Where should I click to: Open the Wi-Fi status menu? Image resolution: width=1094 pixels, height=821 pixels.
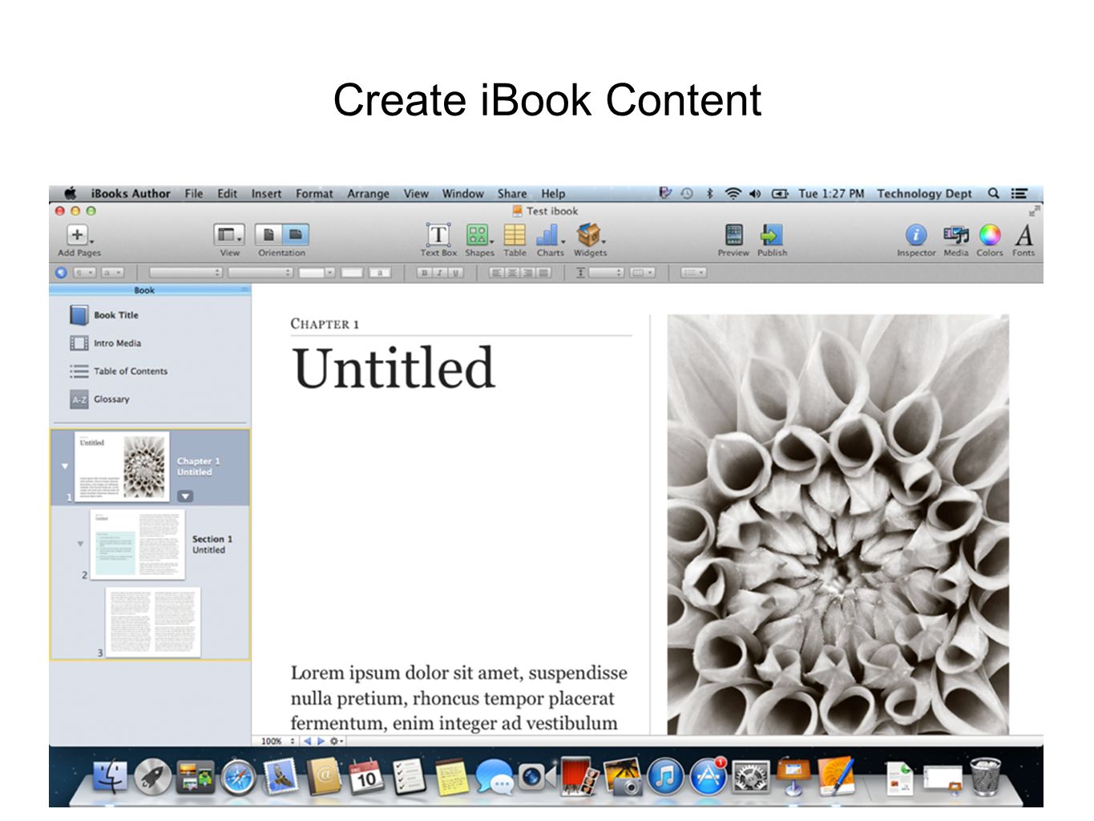tap(733, 193)
